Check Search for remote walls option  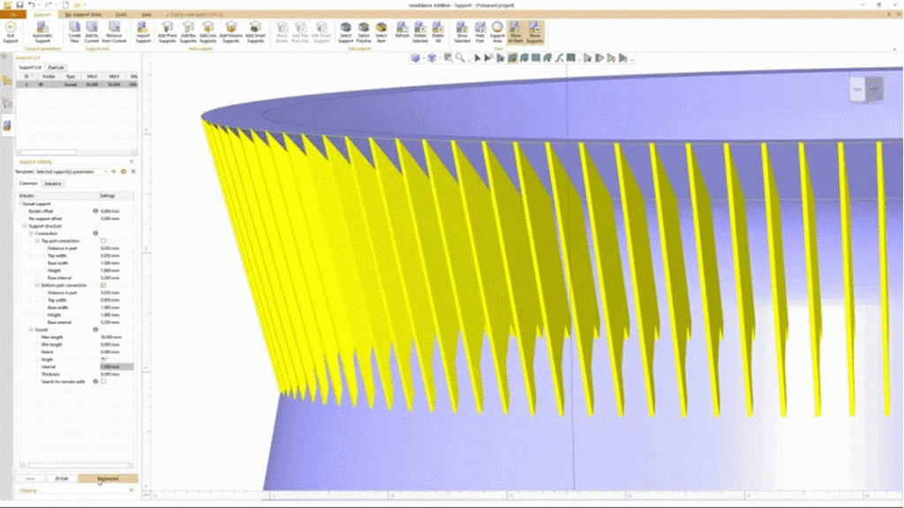point(103,381)
